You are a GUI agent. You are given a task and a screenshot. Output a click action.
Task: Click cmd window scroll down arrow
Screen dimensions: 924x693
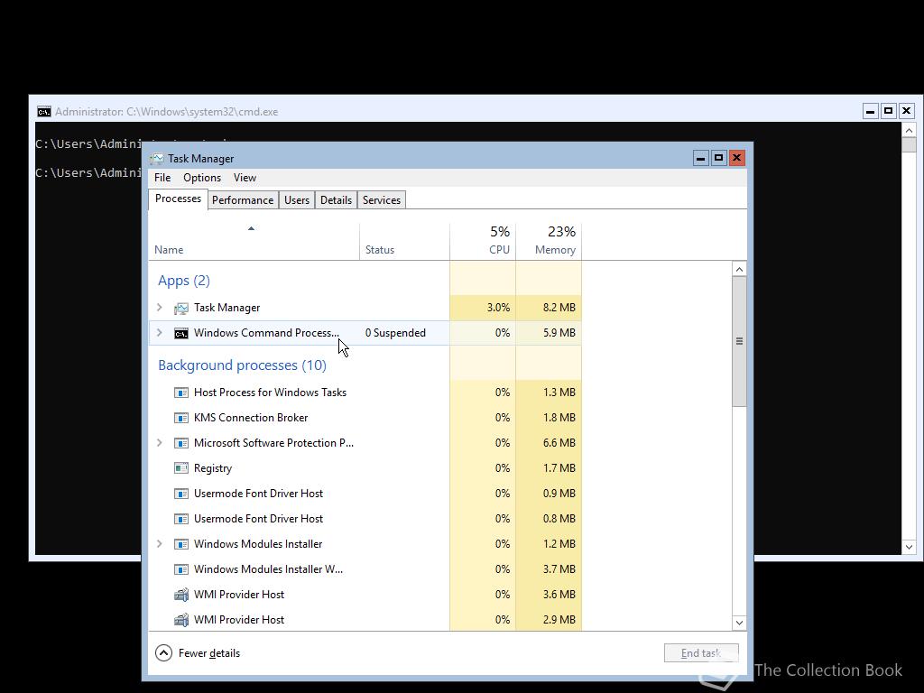tap(909, 548)
